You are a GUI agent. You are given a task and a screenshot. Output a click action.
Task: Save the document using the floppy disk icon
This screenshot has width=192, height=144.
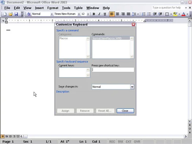click(x=16, y=14)
